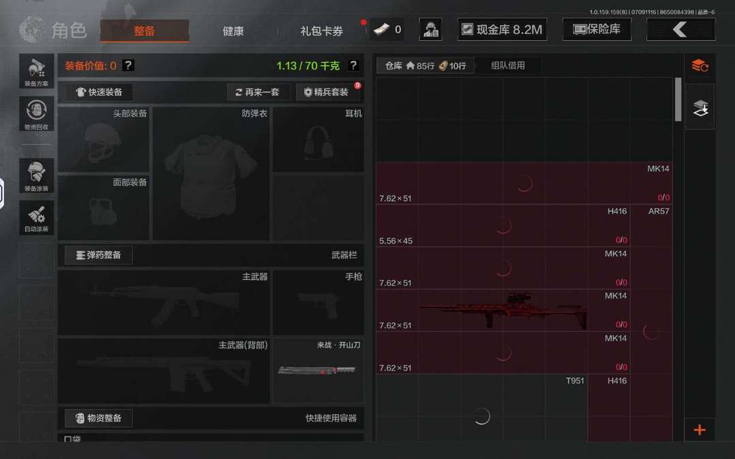735x459 pixels.
Task: Click the 物资整备 supply prep button
Action: 99,418
